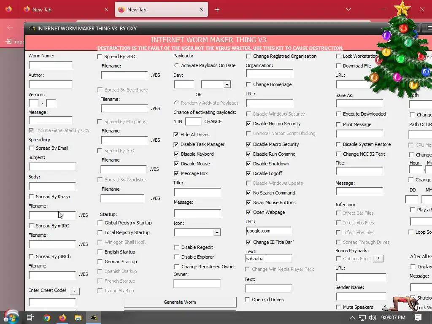Toggle the Change Registered Owner checkbox
This screenshot has height=324, width=432.
(x=177, y=267)
